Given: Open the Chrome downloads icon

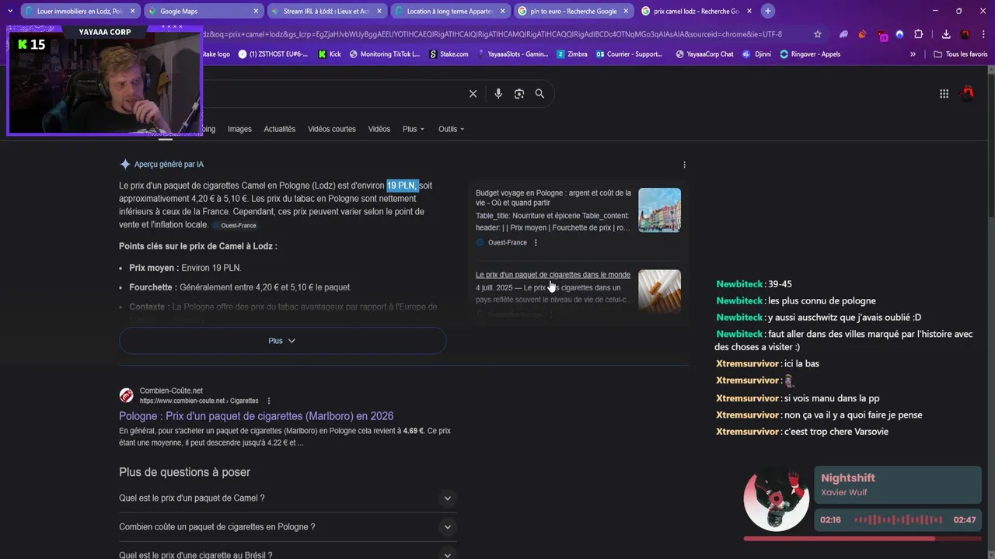Looking at the screenshot, I should 946,34.
